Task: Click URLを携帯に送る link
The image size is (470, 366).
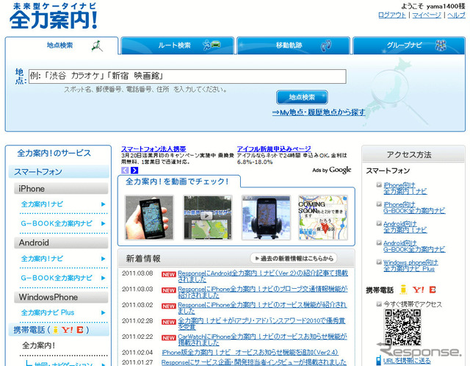Action: point(407,361)
